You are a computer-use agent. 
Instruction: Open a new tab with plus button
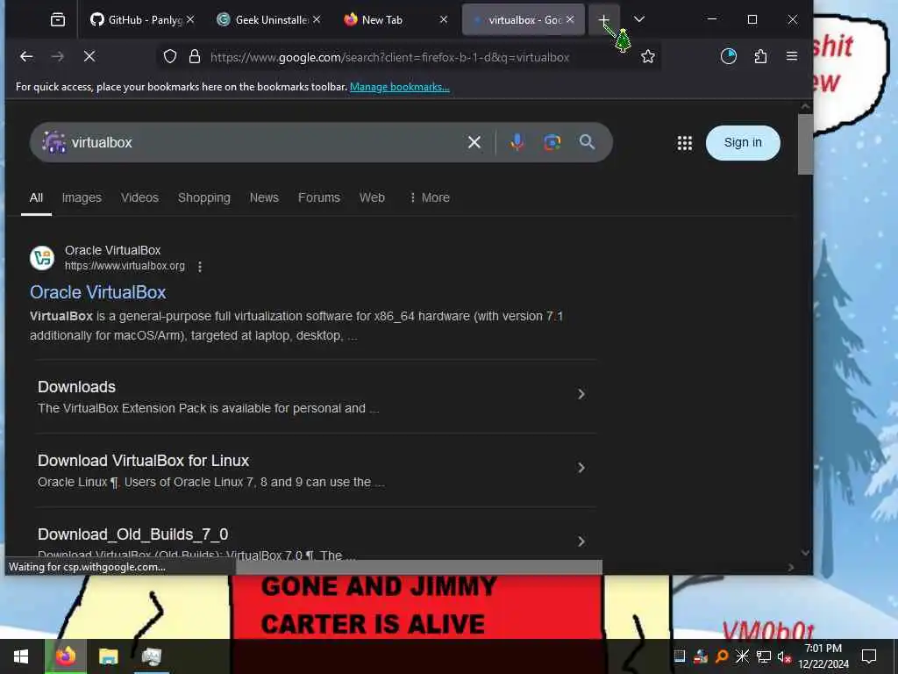pos(603,20)
